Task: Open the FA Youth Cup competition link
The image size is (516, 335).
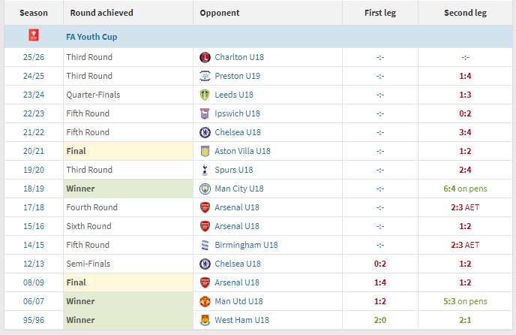Action: 91,37
